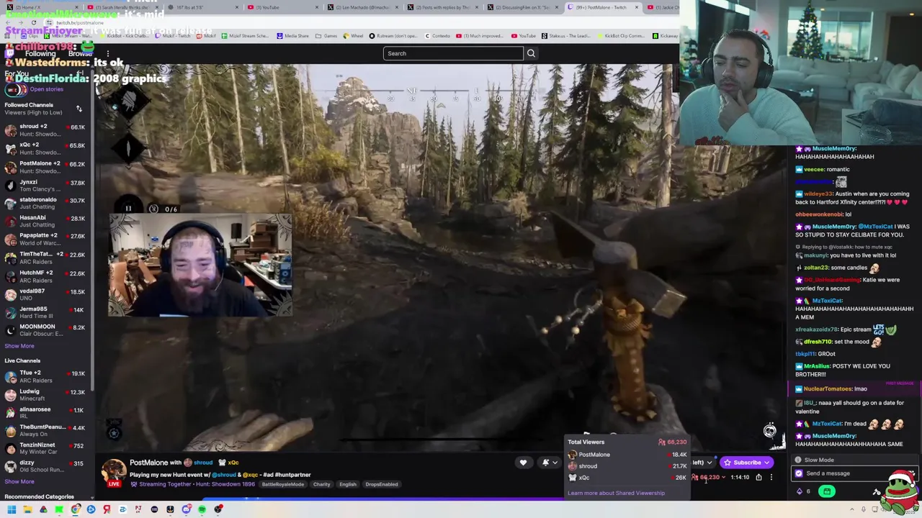
Task: Show more followed channels
Action: pyautogui.click(x=19, y=346)
